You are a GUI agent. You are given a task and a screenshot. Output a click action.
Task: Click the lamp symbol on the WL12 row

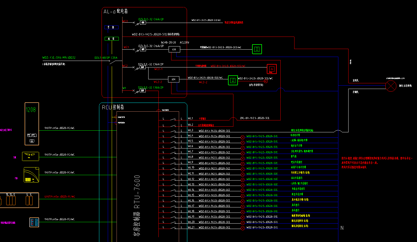click(243, 180)
